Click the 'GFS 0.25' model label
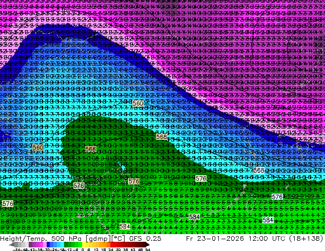 [x=145, y=239]
